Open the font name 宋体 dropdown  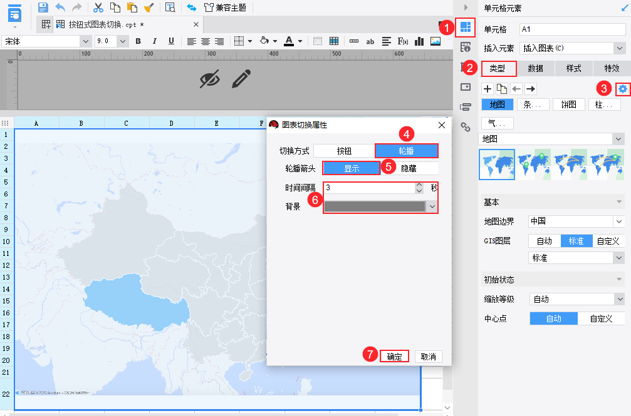(85, 41)
